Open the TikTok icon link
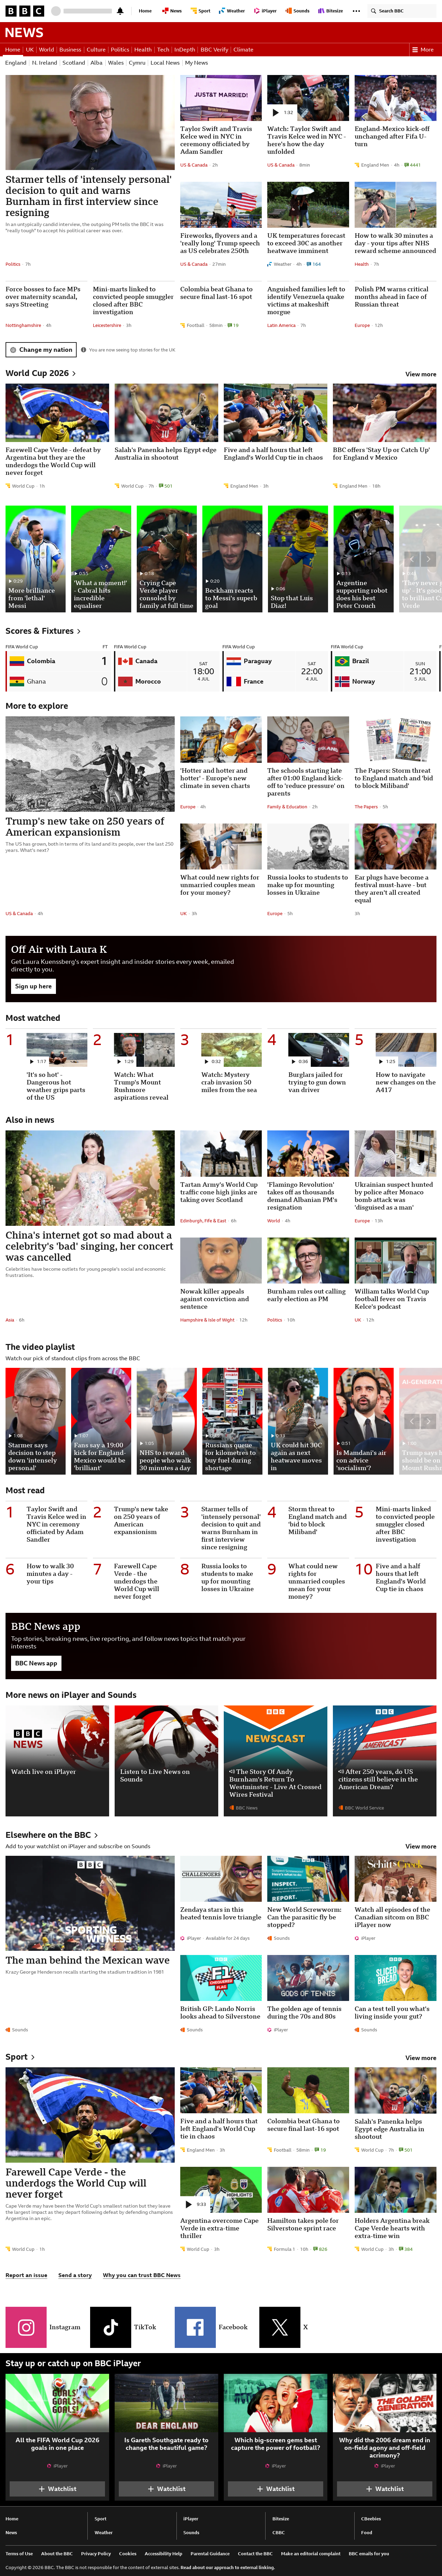 tap(110, 2327)
